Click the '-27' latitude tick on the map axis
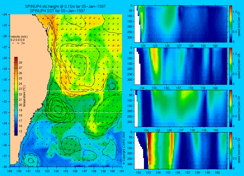 coord(4,47)
